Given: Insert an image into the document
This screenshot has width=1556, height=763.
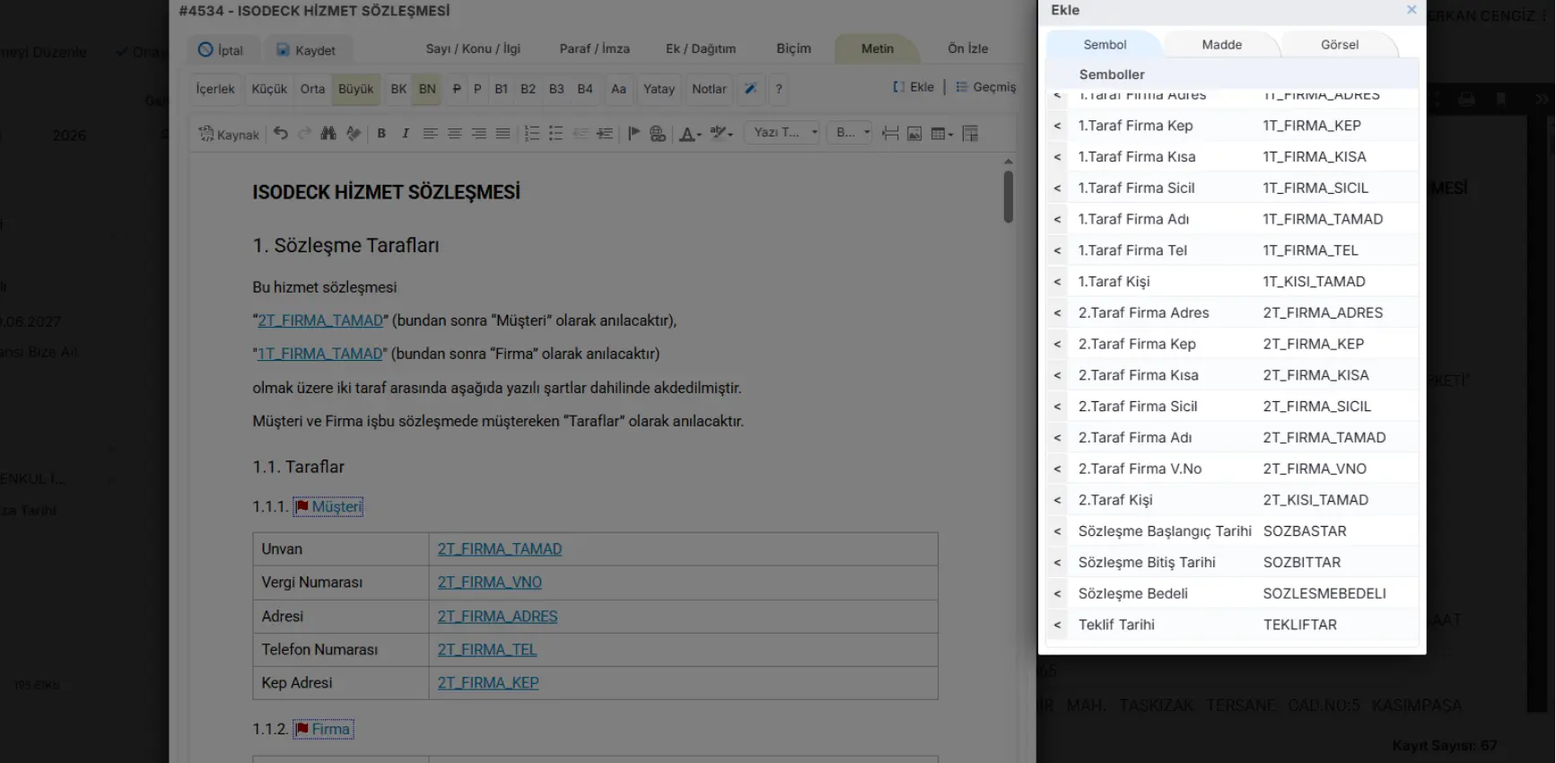Looking at the screenshot, I should (914, 134).
